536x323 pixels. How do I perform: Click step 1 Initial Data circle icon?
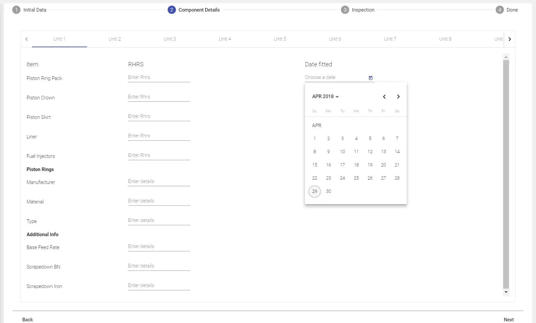pos(16,10)
